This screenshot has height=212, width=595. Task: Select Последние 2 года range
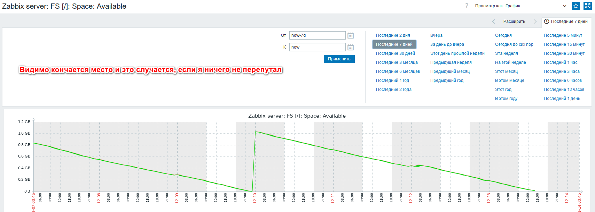click(393, 90)
